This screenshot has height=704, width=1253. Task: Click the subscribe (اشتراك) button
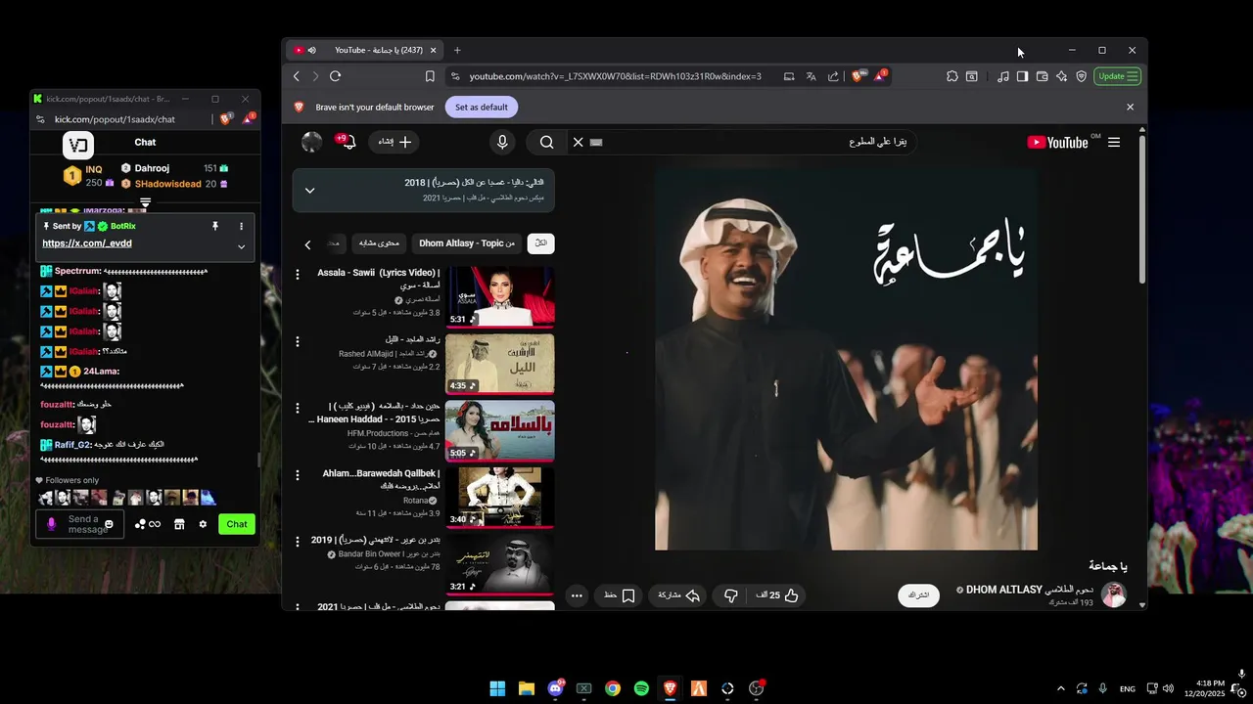[x=918, y=594]
